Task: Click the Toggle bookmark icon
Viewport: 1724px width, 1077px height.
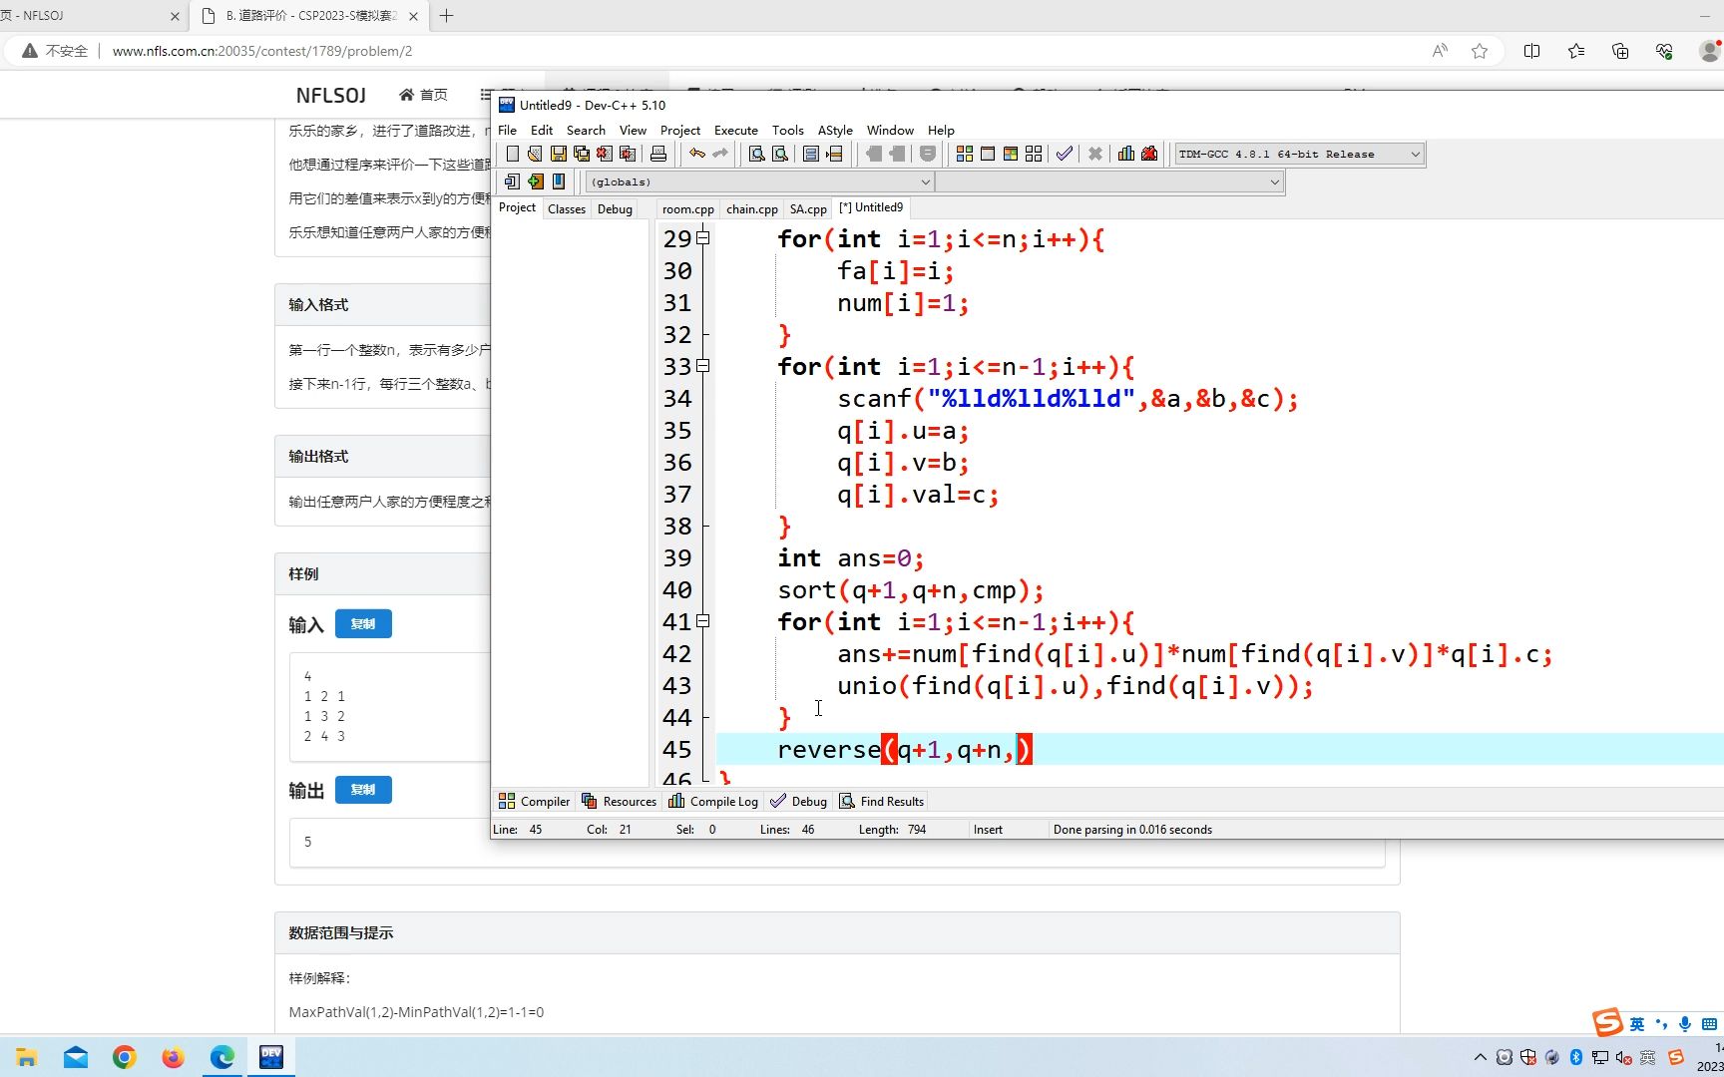Action: [x=536, y=181]
